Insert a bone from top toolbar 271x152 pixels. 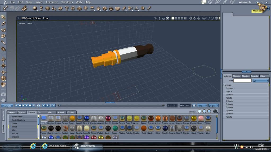149,8
